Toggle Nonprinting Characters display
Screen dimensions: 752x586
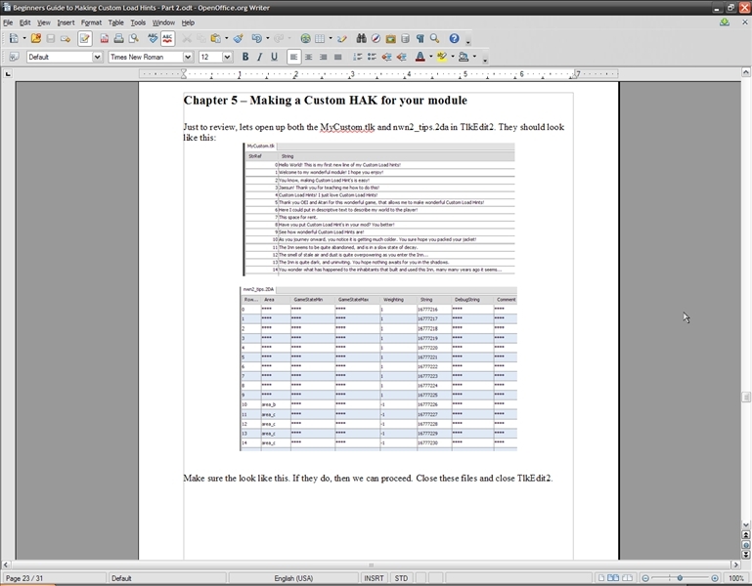420,39
